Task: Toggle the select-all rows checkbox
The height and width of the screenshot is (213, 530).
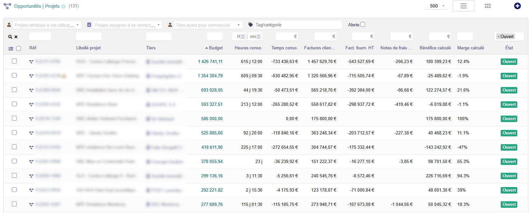Action: coord(19,48)
